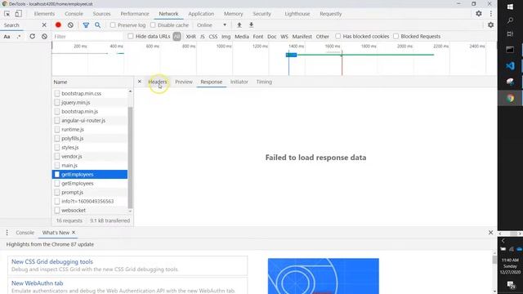The width and height of the screenshot is (523, 294).
Task: Close the bottom drawer X
Action: pyautogui.click(x=490, y=232)
